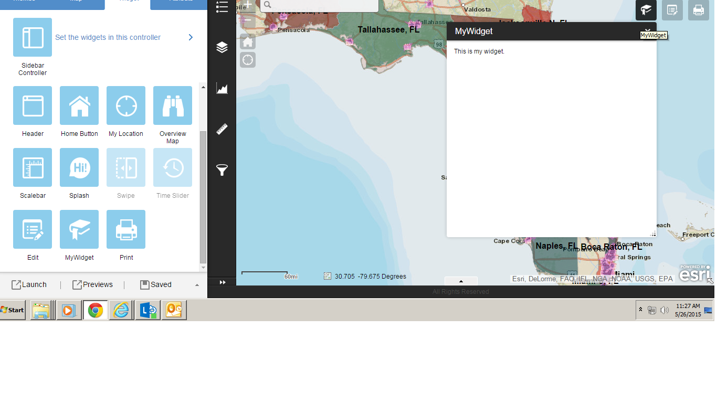Open Lync from the taskbar
Image resolution: width=717 pixels, height=403 pixels.
(x=147, y=311)
